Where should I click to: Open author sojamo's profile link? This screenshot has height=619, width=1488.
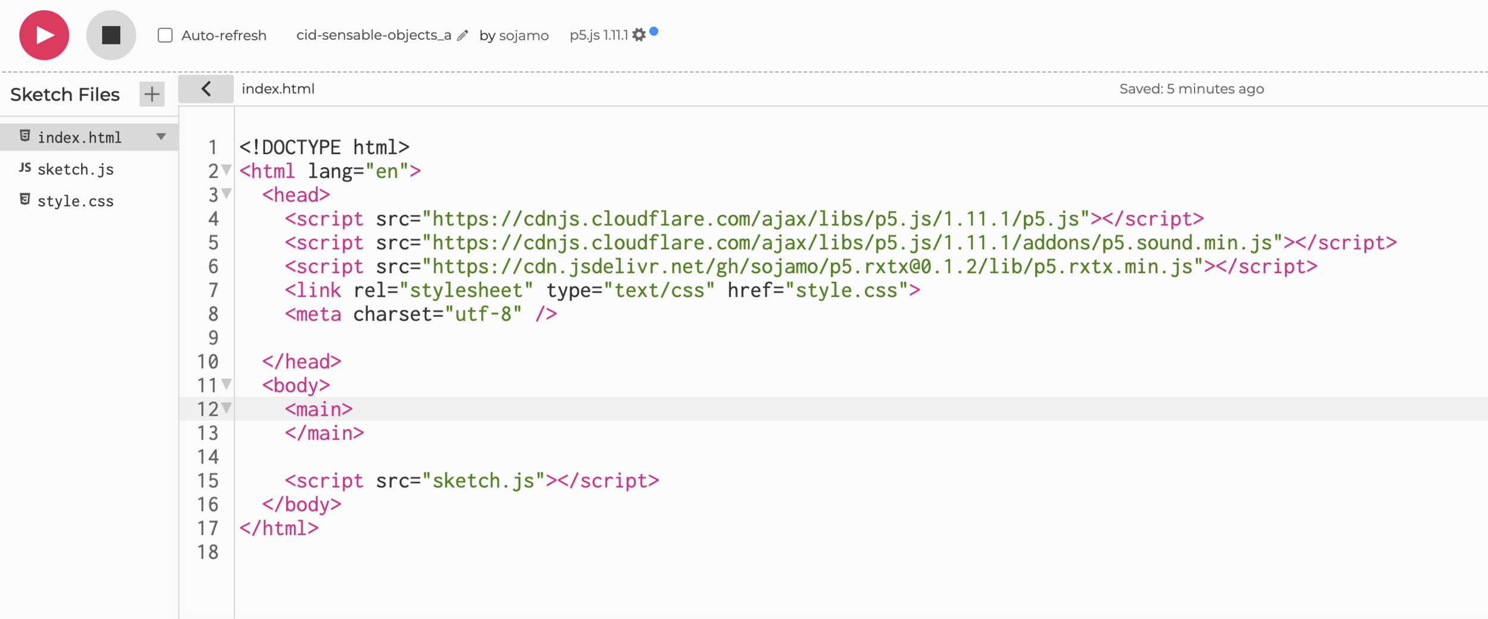(x=524, y=36)
